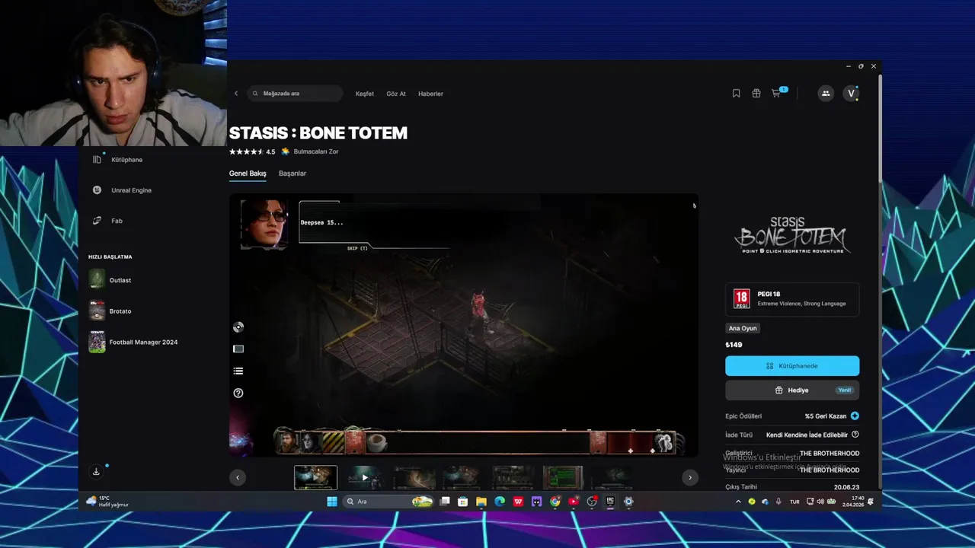Image resolution: width=975 pixels, height=548 pixels.
Task: Show hidden tray icons chevron
Action: tap(738, 502)
